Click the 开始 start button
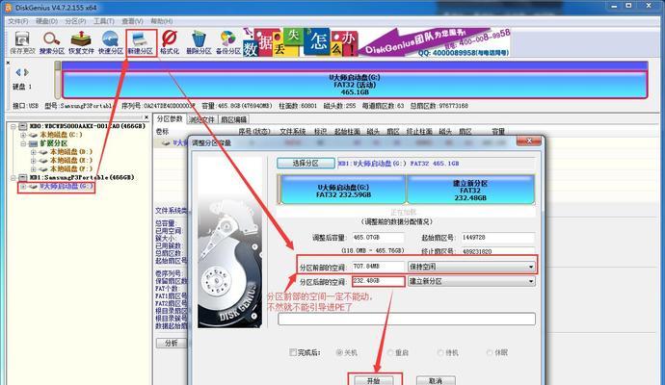The image size is (665, 385). coord(374,380)
